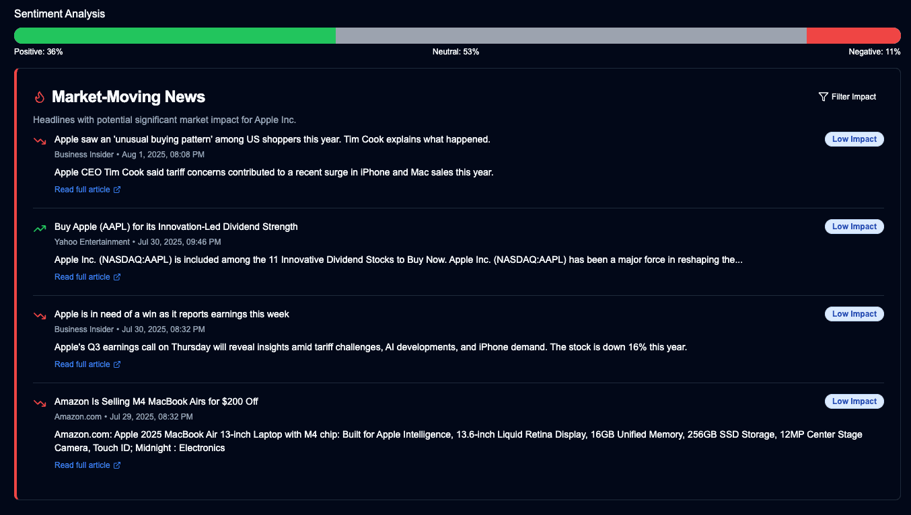911x515 pixels.
Task: Open the Filter Impact dropdown
Action: (847, 96)
